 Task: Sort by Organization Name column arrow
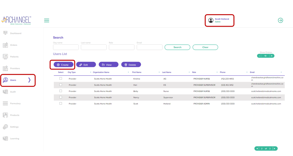pos(128,72)
